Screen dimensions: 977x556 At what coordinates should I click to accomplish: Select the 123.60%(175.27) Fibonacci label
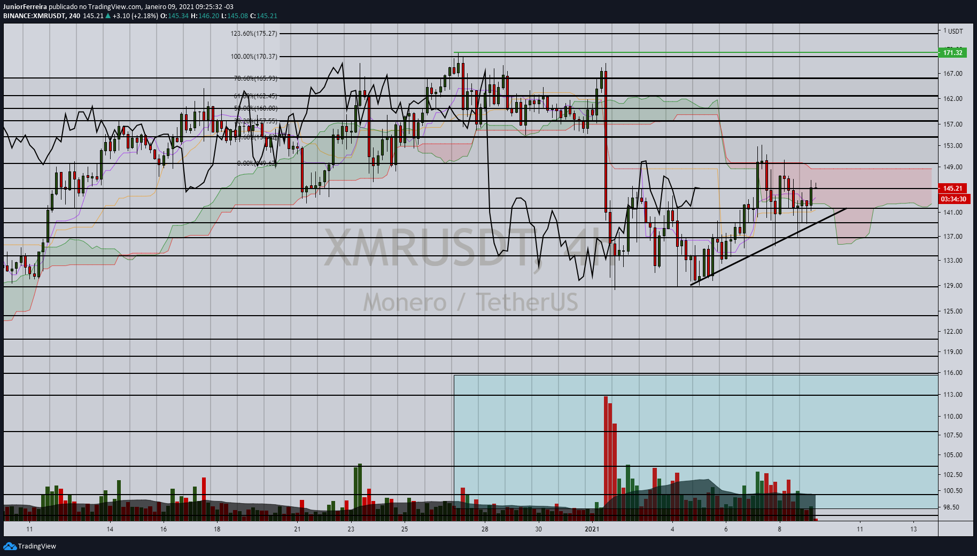254,34
